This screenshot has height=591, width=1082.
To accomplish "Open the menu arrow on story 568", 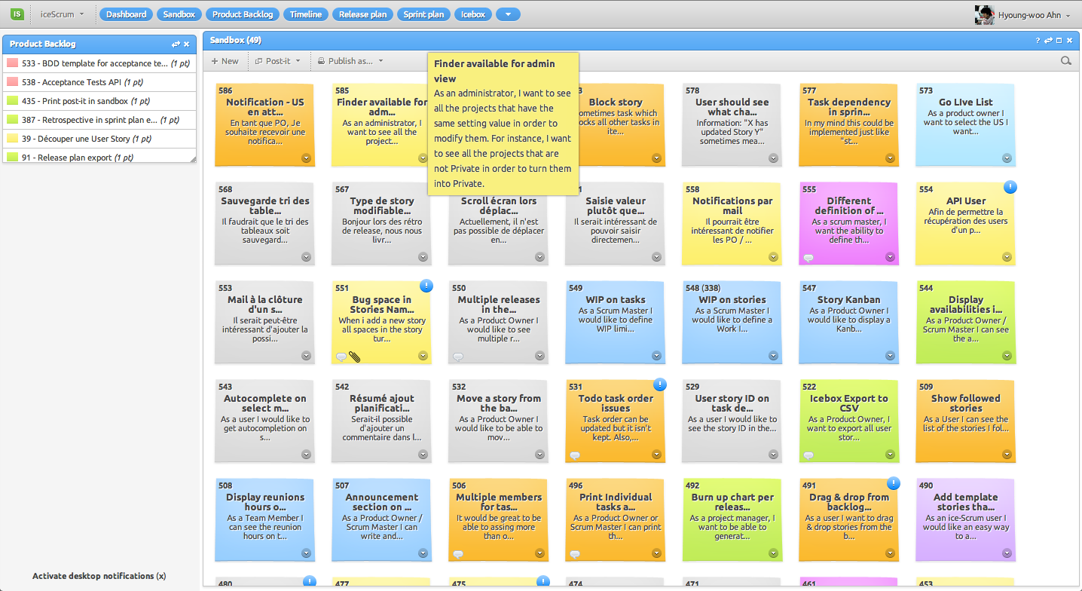I will click(x=307, y=257).
